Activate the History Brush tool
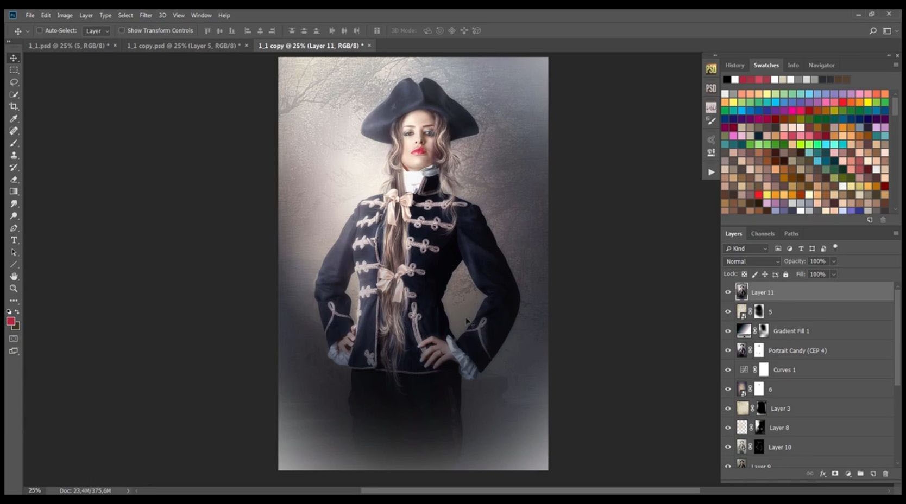Screen dimensions: 906x504 point(14,167)
